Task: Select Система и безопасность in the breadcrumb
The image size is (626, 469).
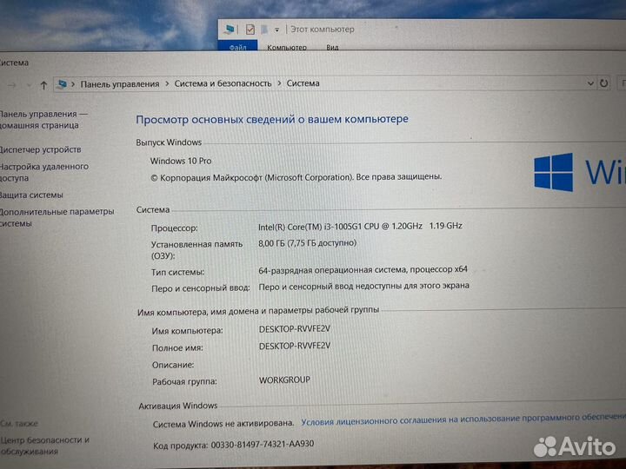Action: pyautogui.click(x=223, y=83)
